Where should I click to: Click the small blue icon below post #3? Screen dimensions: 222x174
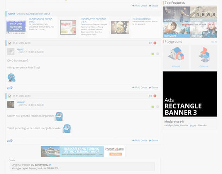coord(10,141)
